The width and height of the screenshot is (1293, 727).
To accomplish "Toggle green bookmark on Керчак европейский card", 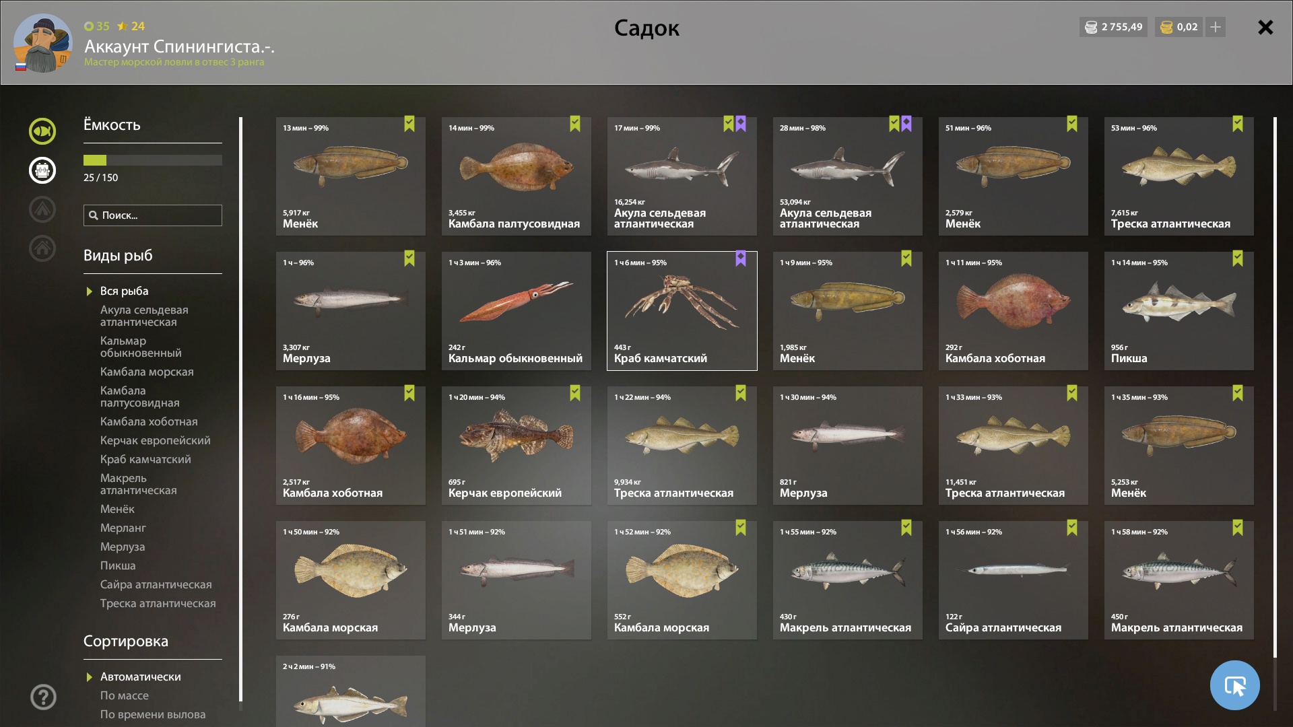I will click(x=575, y=393).
